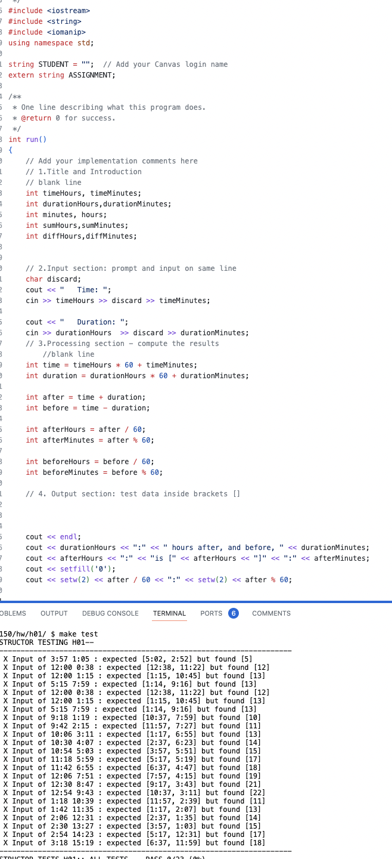
Task: Click the cout 'Duration: ' prompt line
Action: 77,322
